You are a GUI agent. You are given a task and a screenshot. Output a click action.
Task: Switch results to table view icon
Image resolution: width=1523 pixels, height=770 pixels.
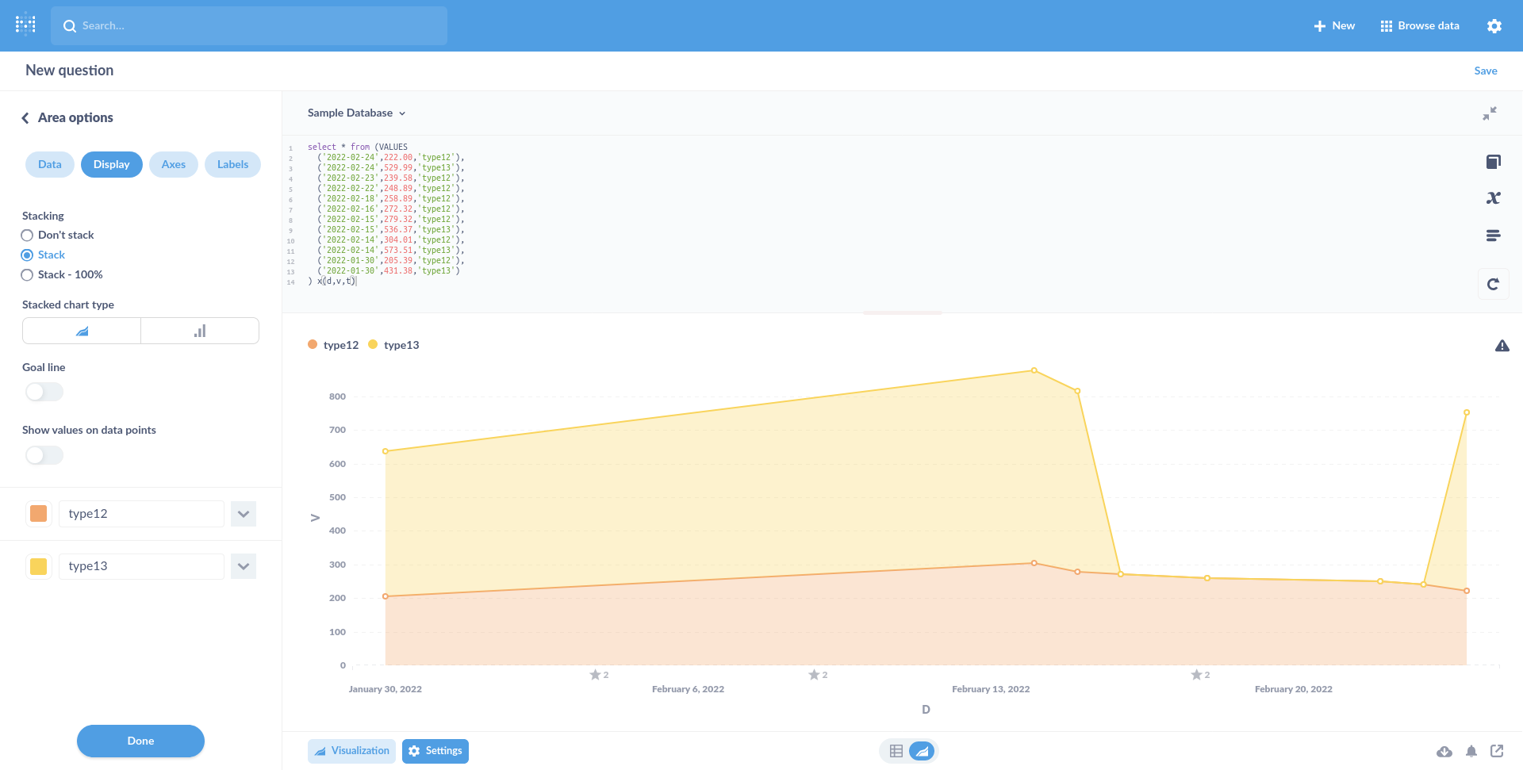(896, 750)
